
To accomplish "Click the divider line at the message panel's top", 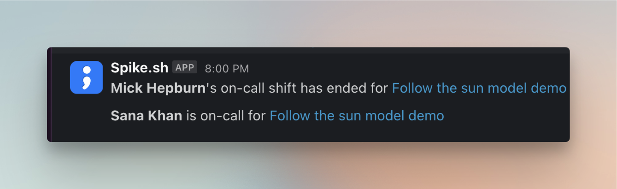I will click(309, 54).
